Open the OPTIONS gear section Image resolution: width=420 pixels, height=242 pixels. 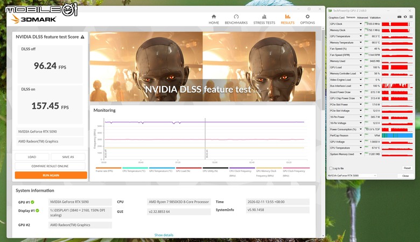[307, 20]
